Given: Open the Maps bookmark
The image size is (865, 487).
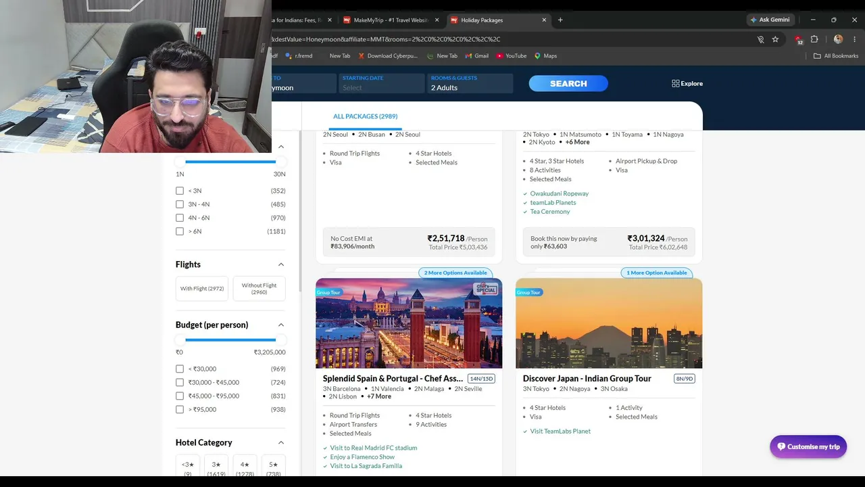Looking at the screenshot, I should coord(545,56).
